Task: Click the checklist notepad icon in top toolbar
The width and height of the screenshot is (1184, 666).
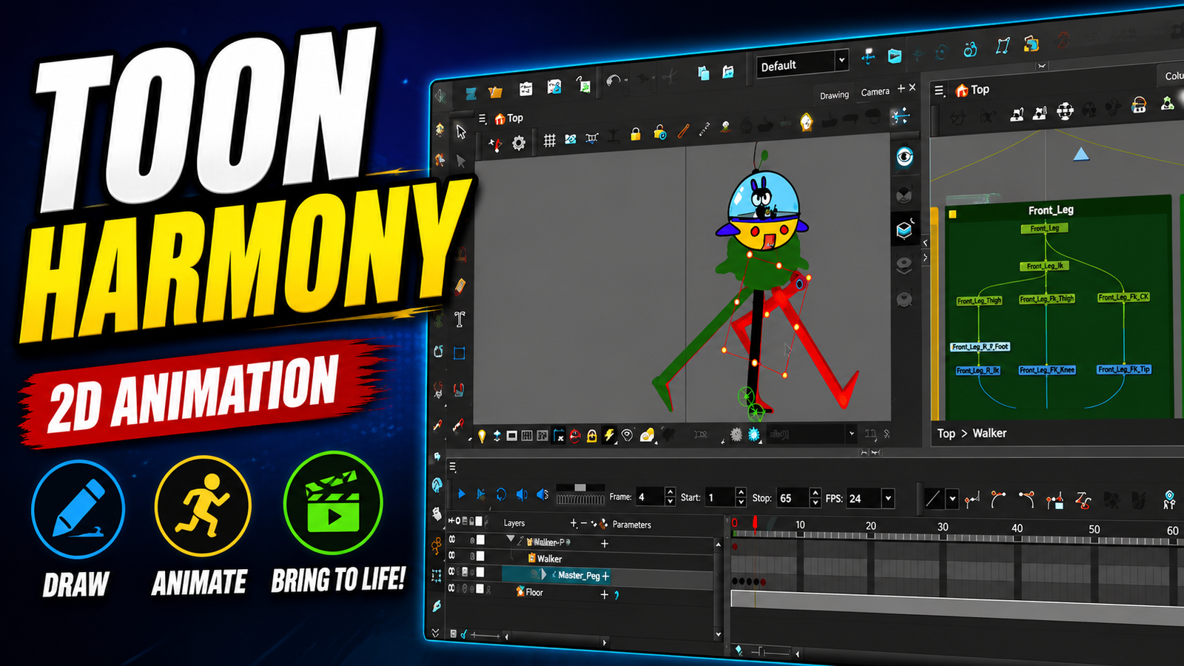Action: pos(525,89)
